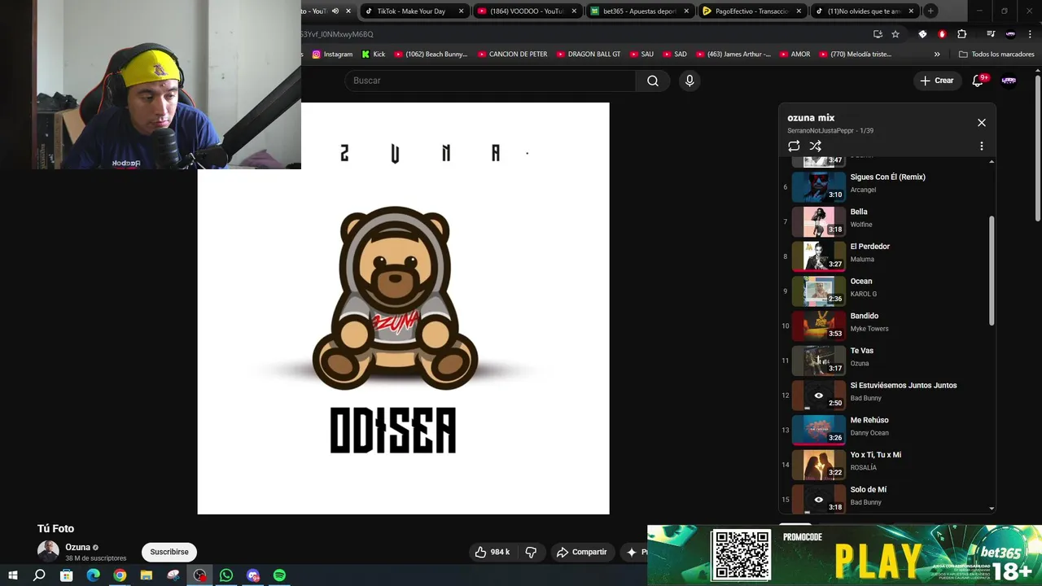Open File Explorer from taskbar
The width and height of the screenshot is (1042, 586).
coord(147,575)
